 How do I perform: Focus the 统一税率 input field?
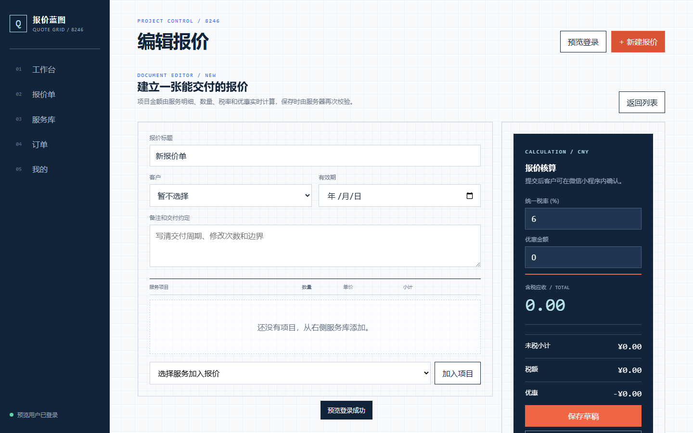[x=583, y=219]
